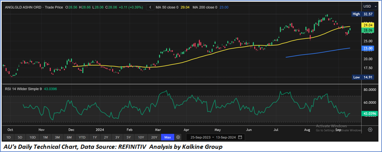Viewport: 382px width, 152px height.
Task: Click the MA 50 close indicator label
Action: click(167, 7)
